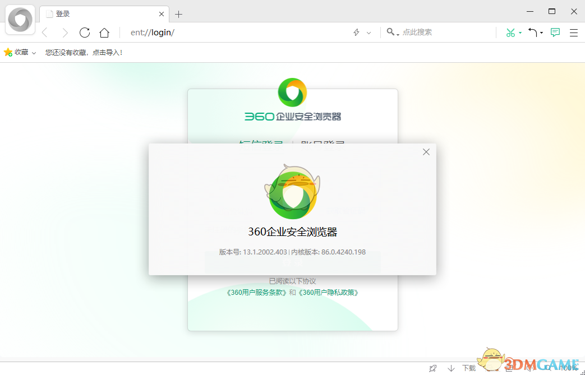This screenshot has width=585, height=375.
Task: Click the search magnifier in status bar
Action: (x=547, y=368)
